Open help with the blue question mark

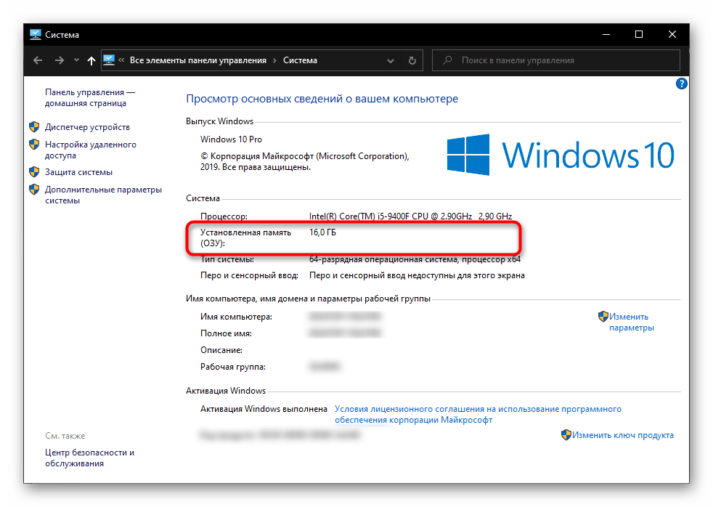tap(681, 84)
